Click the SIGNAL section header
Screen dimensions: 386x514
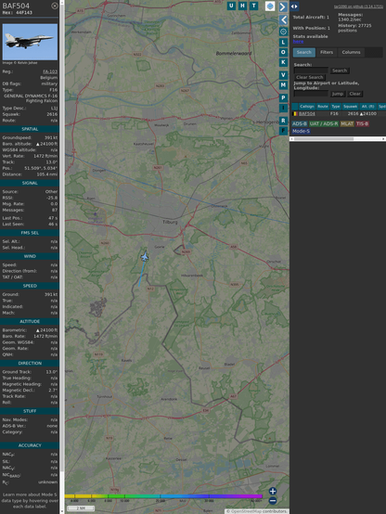[x=30, y=183]
